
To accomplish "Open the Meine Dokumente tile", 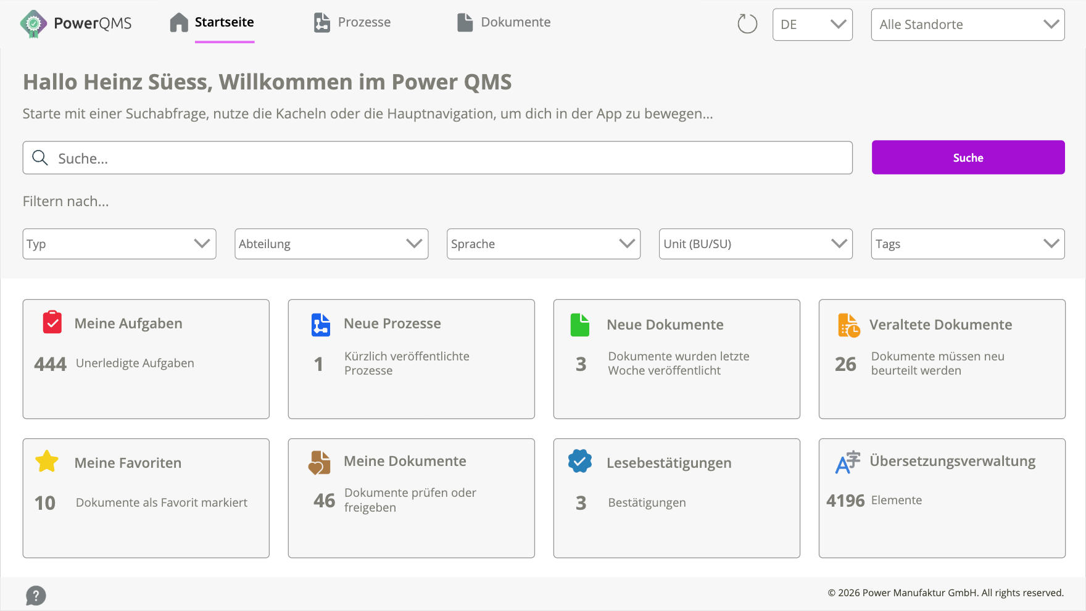I will 411,497.
